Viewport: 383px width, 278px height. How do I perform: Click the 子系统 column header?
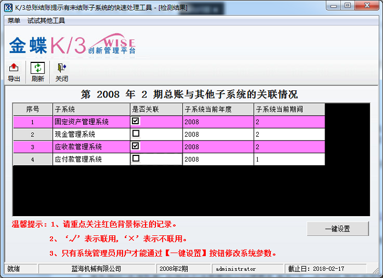[x=91, y=109]
